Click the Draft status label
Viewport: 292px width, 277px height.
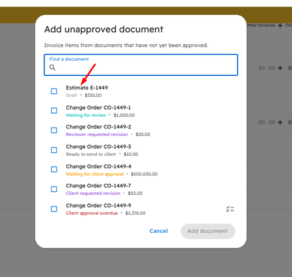[x=71, y=95]
